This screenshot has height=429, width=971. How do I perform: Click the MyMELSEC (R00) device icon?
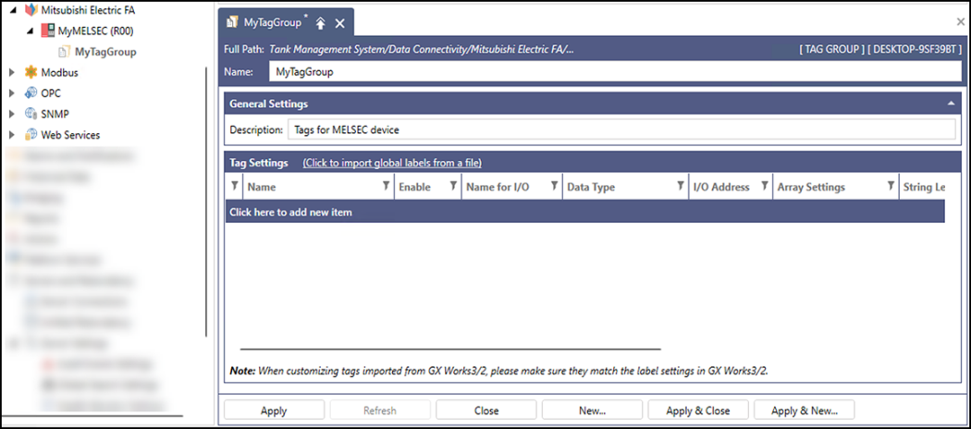click(47, 31)
